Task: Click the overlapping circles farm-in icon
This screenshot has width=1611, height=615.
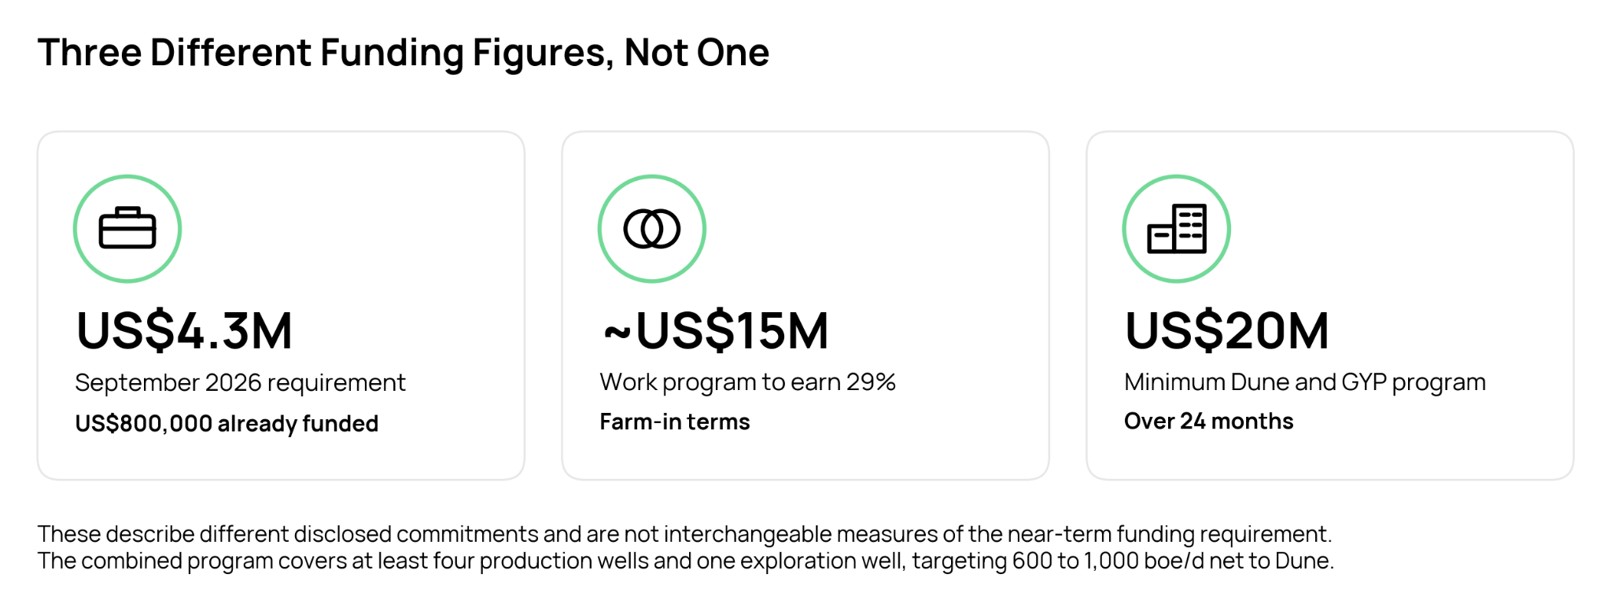Action: coord(652,229)
